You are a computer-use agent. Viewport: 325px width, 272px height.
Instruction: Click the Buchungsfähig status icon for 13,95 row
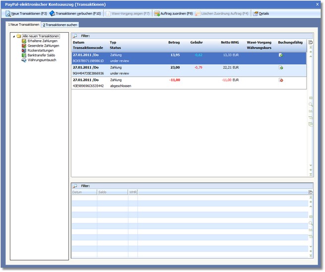281,55
